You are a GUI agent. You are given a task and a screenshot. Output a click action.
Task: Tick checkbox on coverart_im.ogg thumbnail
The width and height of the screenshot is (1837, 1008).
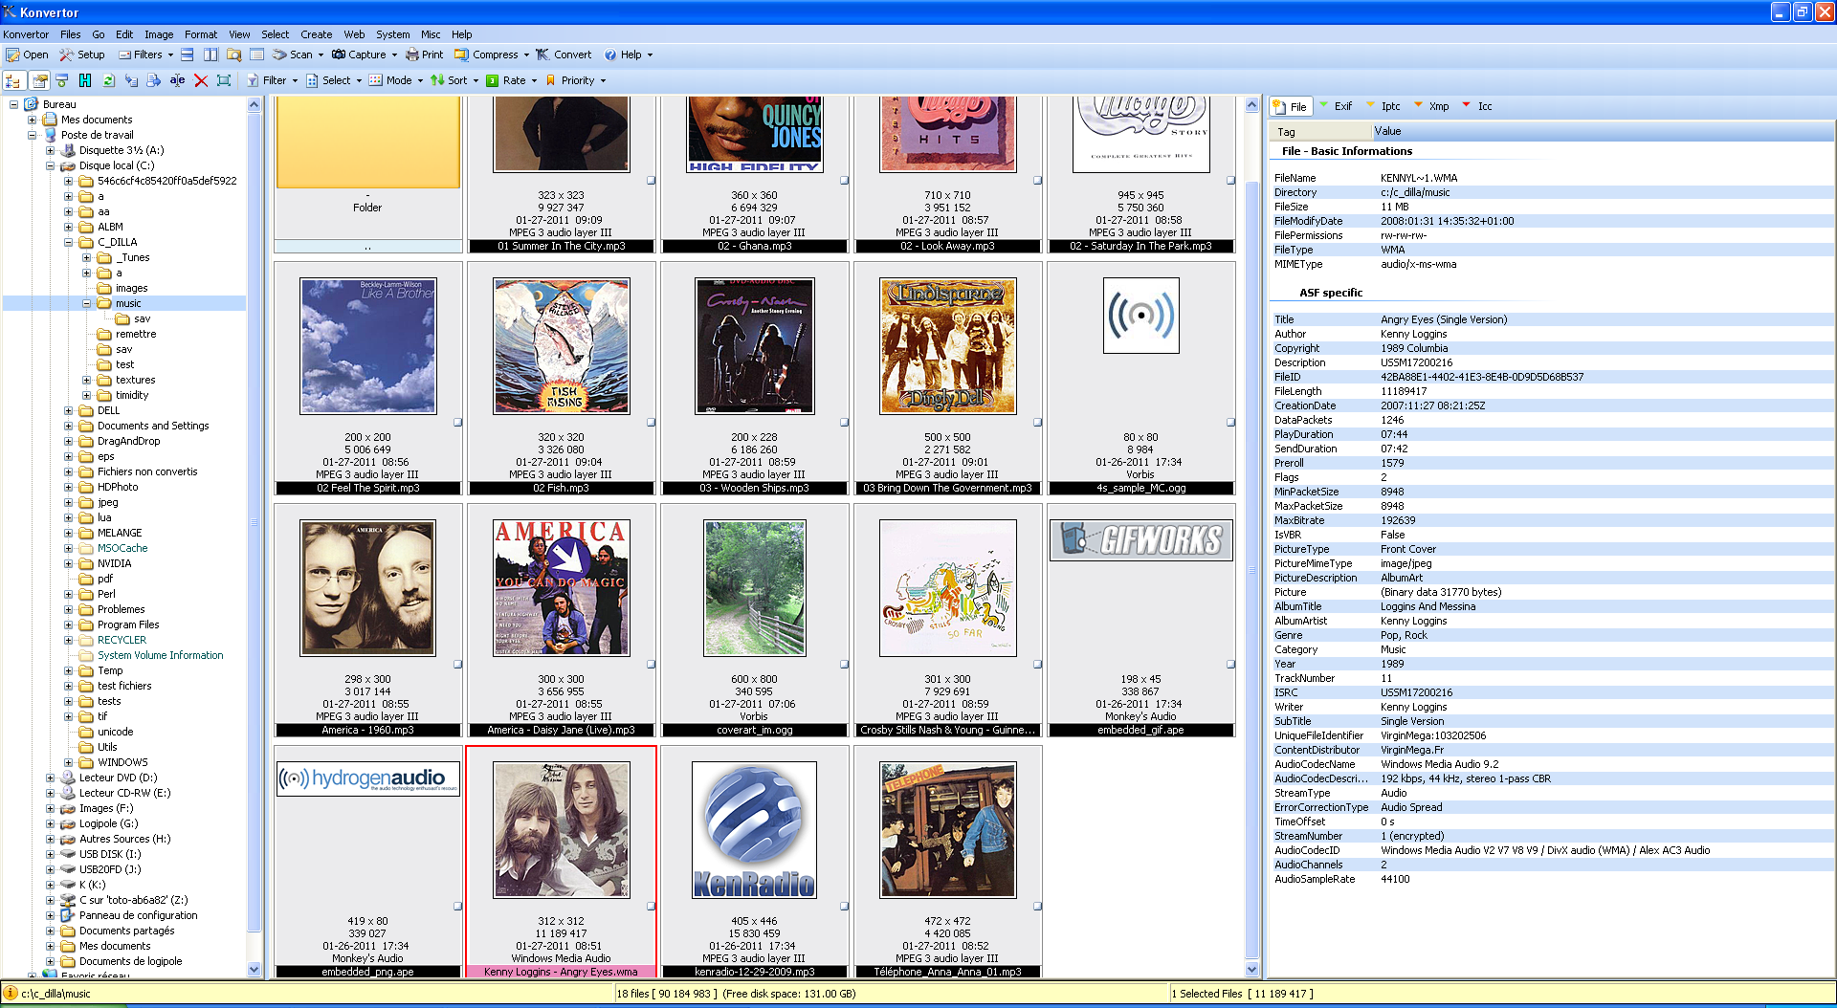pos(845,664)
